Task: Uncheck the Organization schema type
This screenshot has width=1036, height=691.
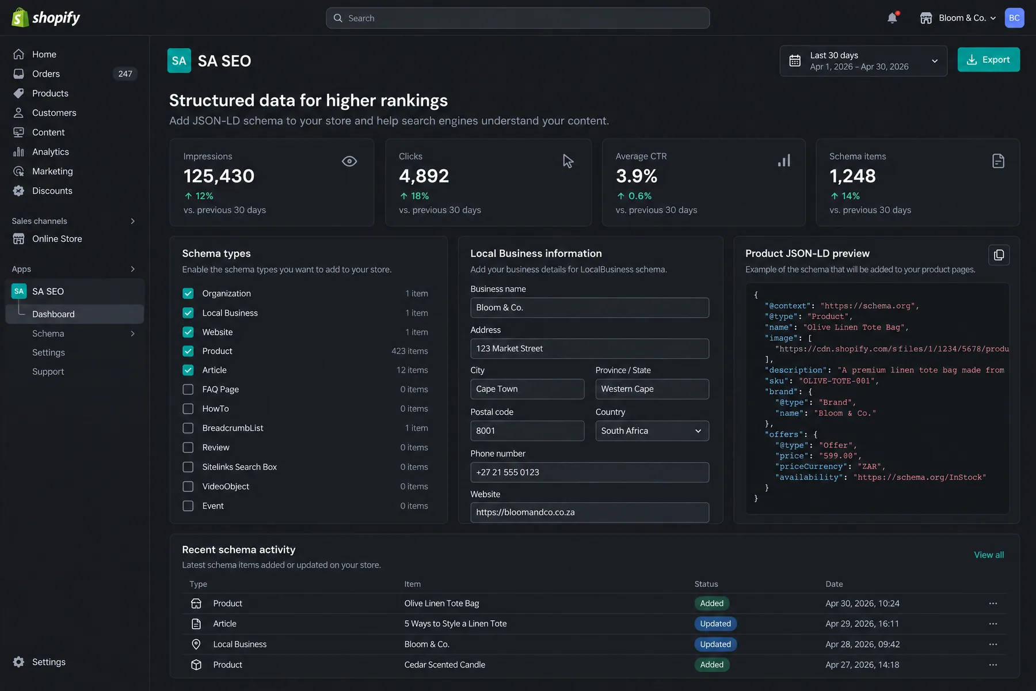Action: [188, 293]
